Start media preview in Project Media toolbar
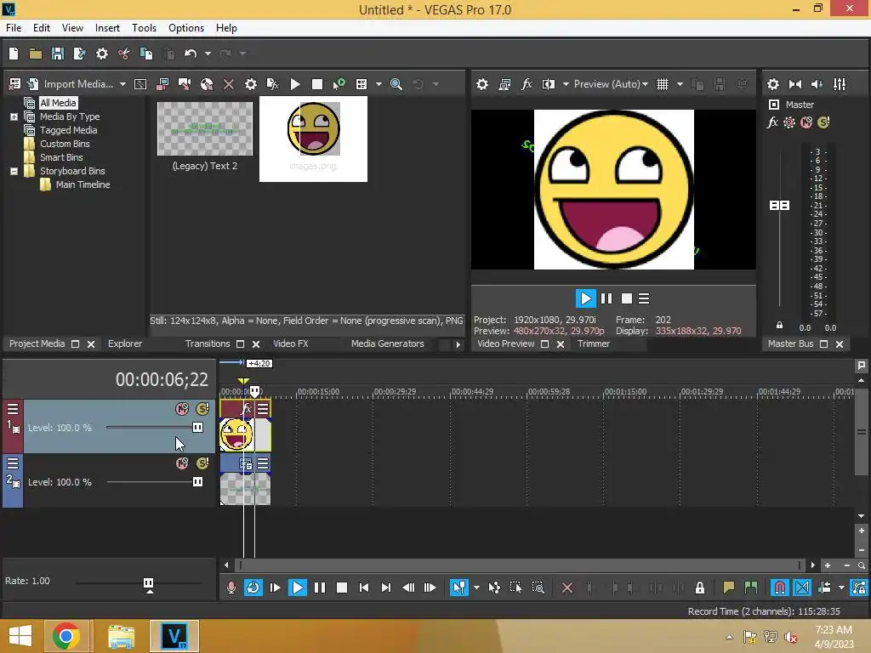 (x=295, y=84)
